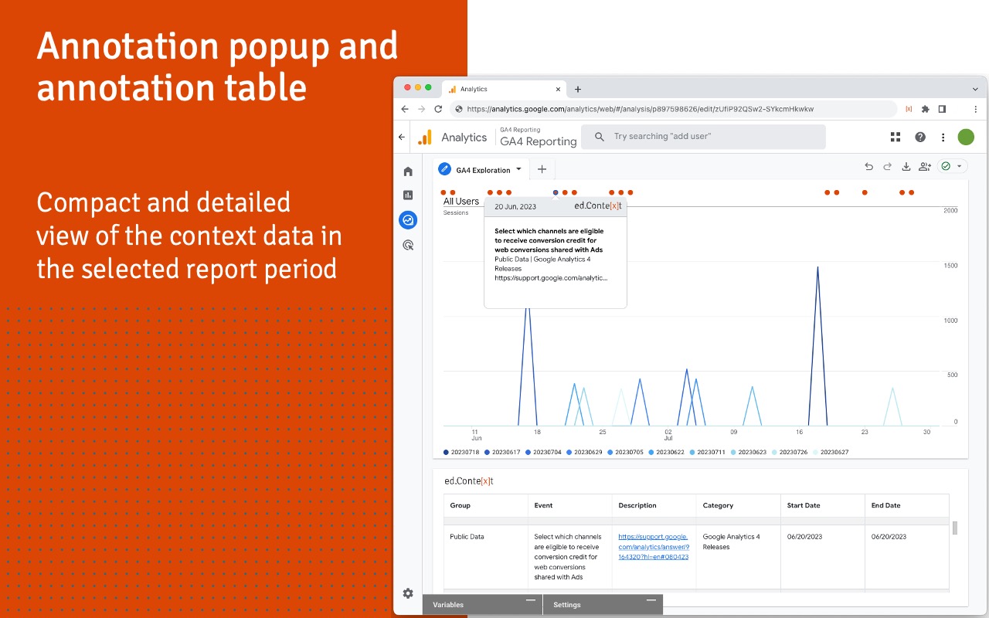Image resolution: width=989 pixels, height=618 pixels.
Task: Click the browser address bar
Action: (x=673, y=109)
